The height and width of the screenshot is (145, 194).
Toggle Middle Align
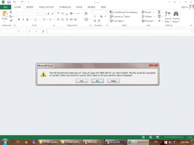pyautogui.click(x=62, y=14)
